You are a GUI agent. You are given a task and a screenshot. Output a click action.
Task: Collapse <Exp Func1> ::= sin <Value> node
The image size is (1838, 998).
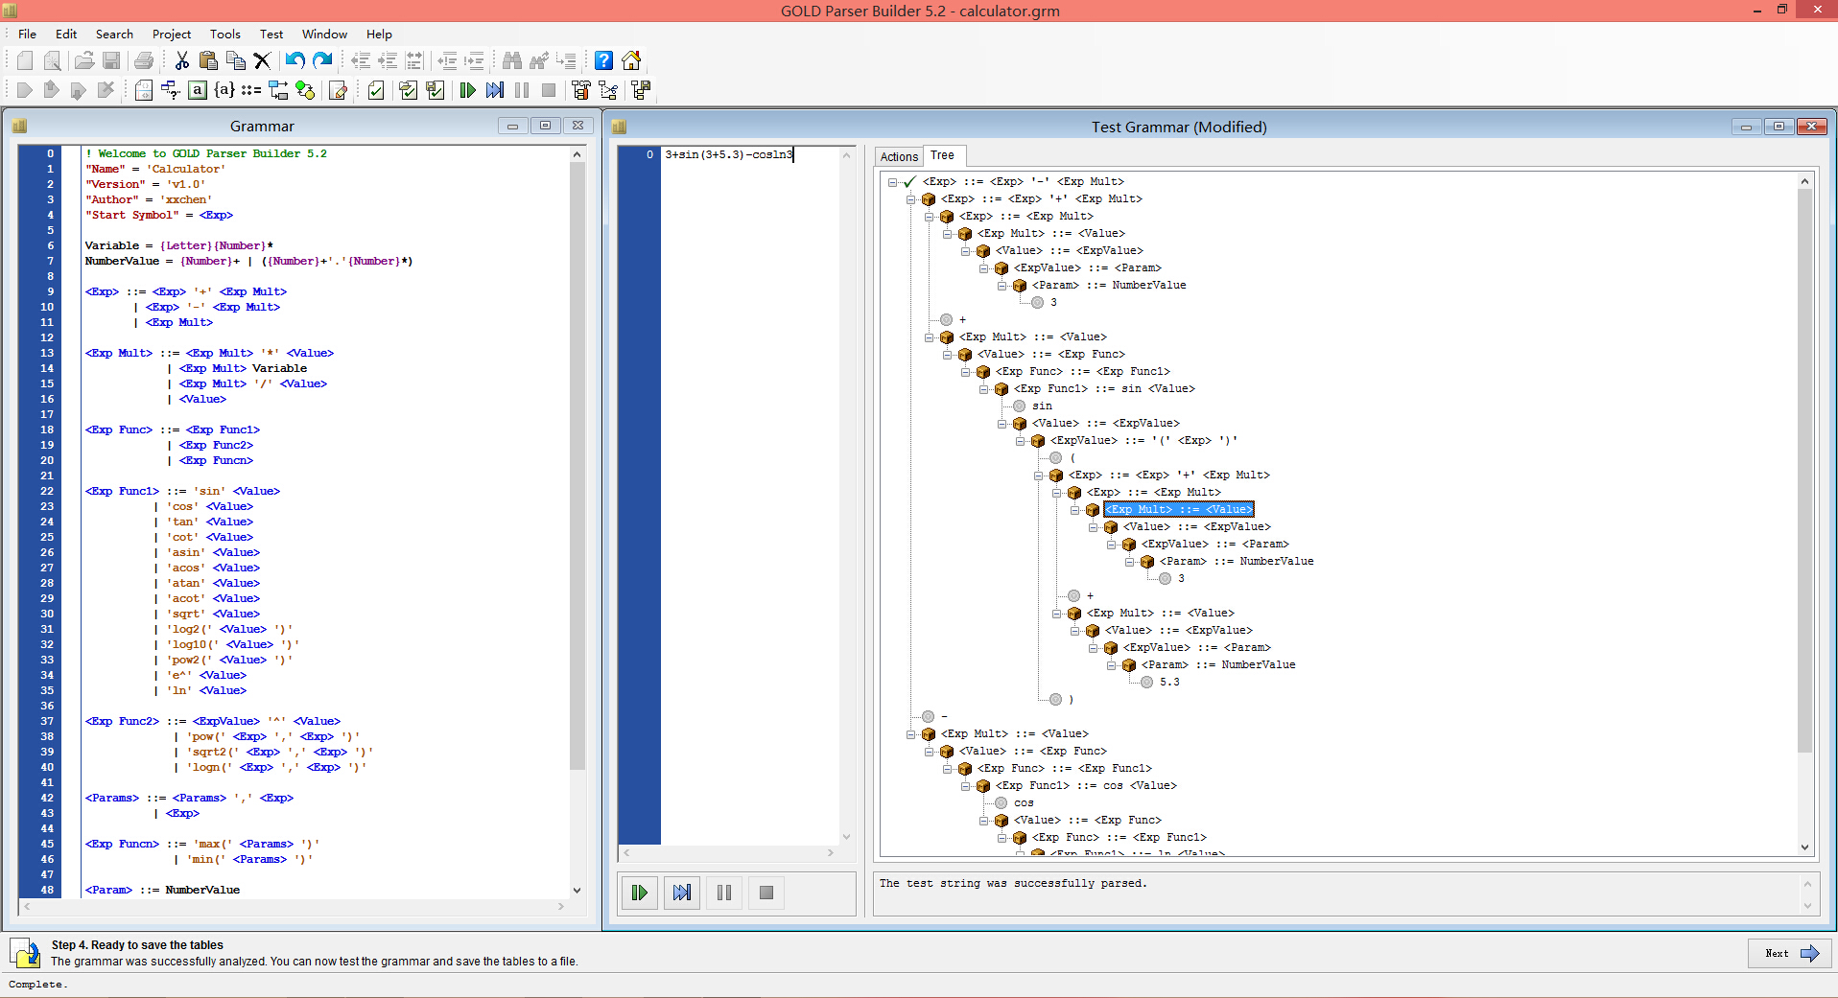point(983,389)
